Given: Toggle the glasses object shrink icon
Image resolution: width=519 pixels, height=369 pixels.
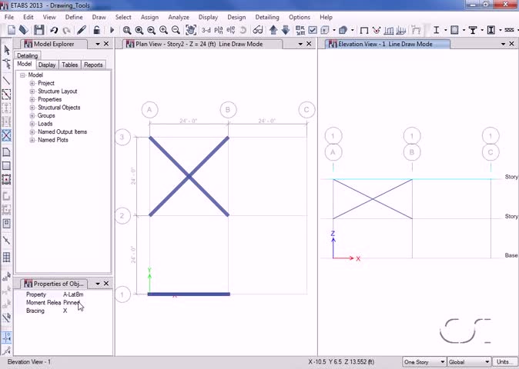Looking at the screenshot, I should point(258,31).
